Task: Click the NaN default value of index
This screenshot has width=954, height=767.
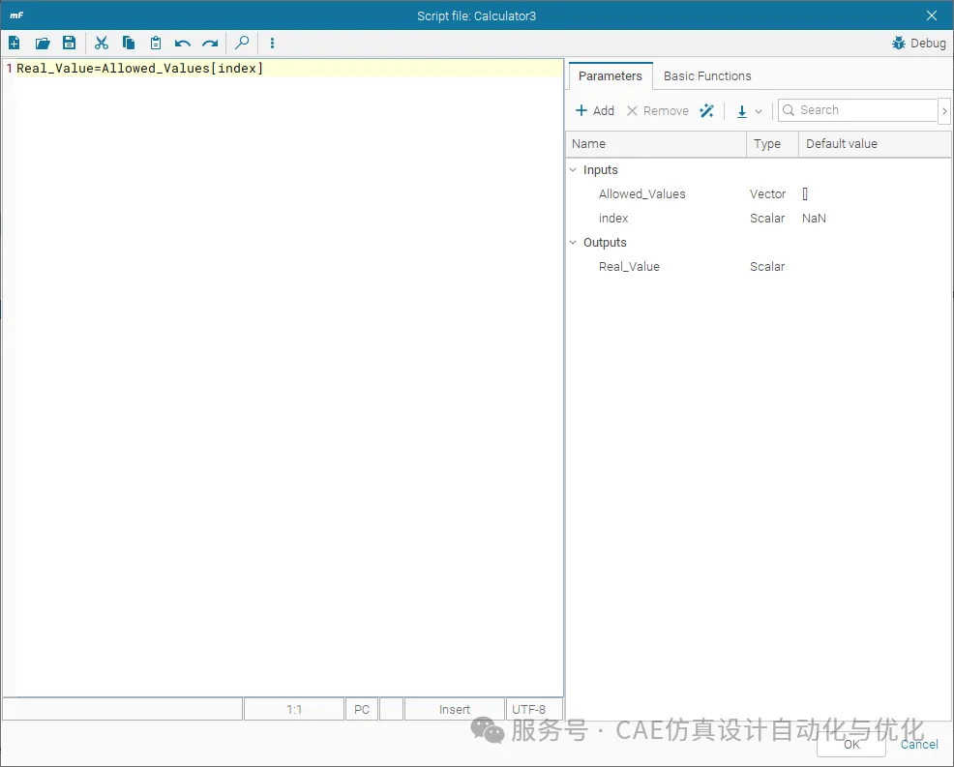Action: click(x=814, y=219)
